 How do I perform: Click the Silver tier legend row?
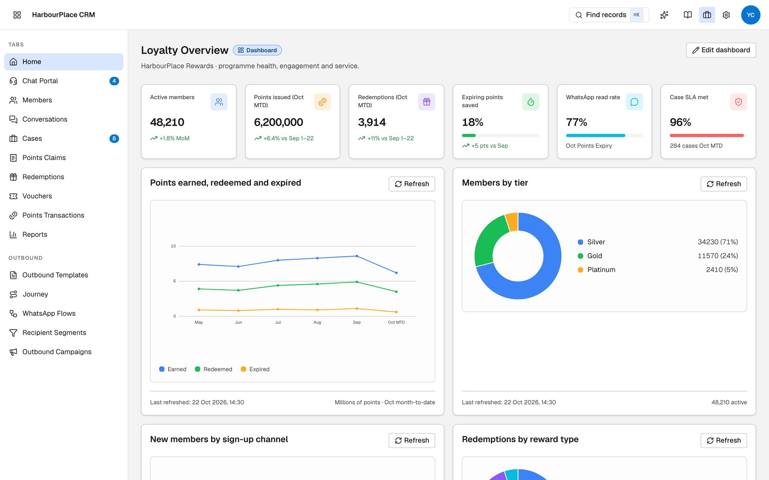pos(658,242)
